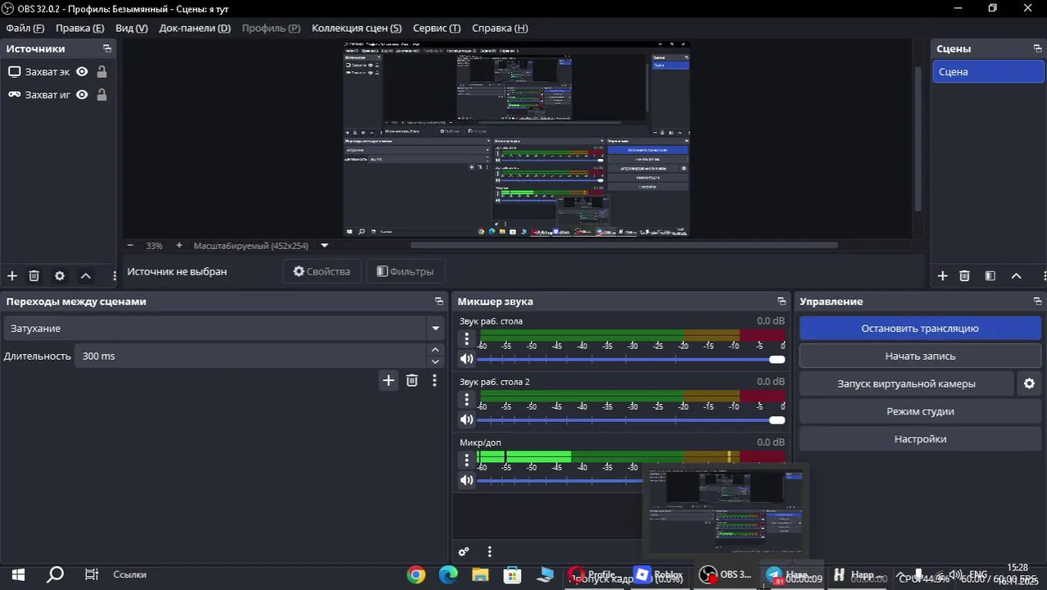The height and width of the screenshot is (590, 1047).
Task: Open virtual camera settings gear
Action: click(1029, 383)
